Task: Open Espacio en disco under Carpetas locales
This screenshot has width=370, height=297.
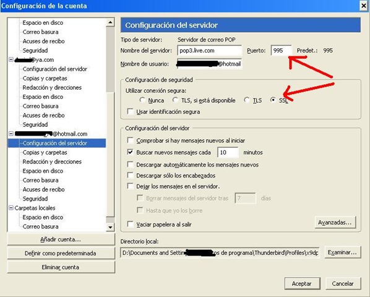Action: [x=43, y=217]
